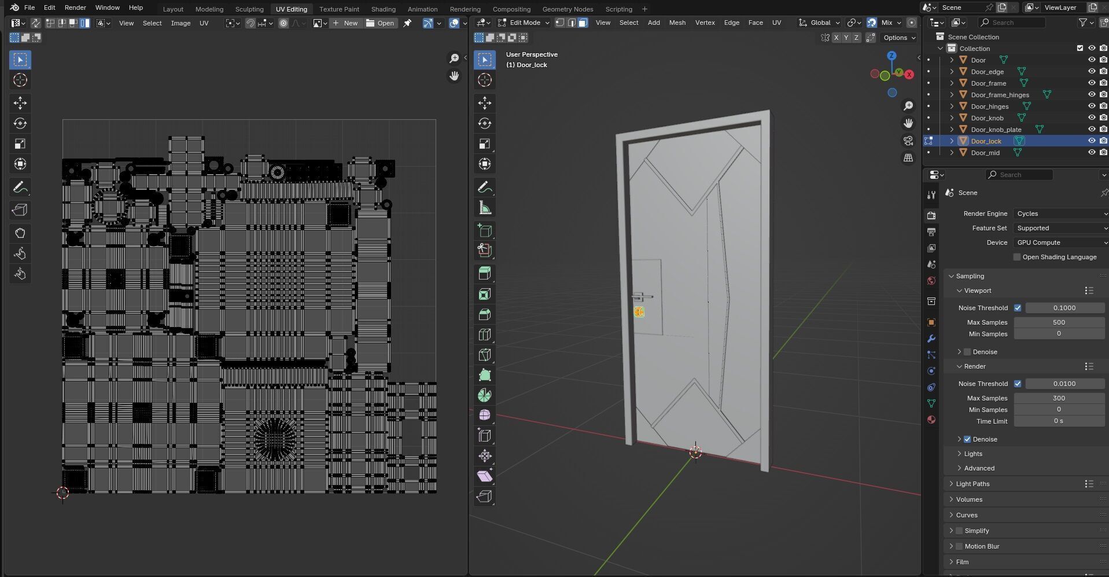Adjust Render Max Samples field showing 300
Screen dimensions: 1109x577
coord(1059,398)
